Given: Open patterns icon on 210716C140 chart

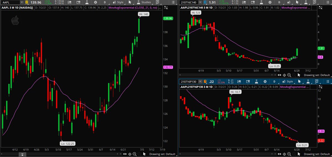Looking at the screenshot, I should 314,2.
